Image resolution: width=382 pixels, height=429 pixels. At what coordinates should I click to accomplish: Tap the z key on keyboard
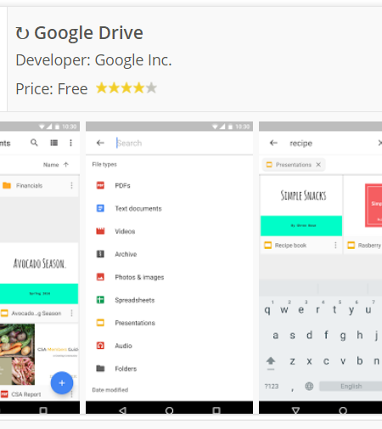tap(292, 361)
